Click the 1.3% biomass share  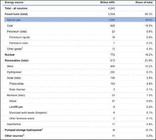coord(150,95)
